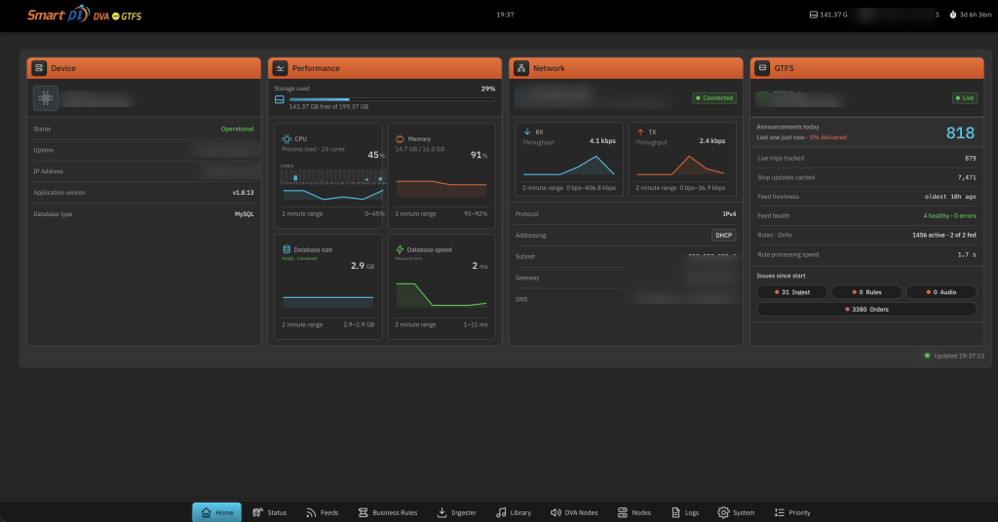Open the 0 Audio issues pill

coord(940,292)
